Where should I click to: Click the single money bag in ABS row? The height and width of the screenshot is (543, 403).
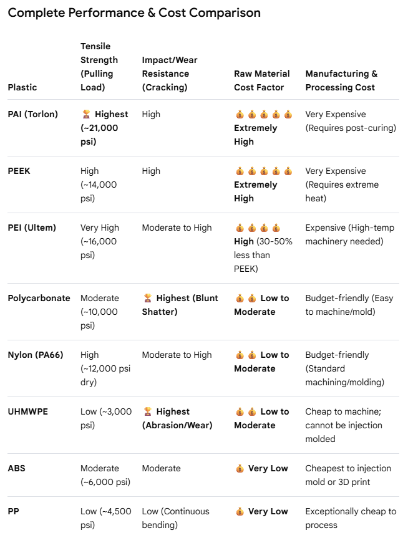pos(240,469)
